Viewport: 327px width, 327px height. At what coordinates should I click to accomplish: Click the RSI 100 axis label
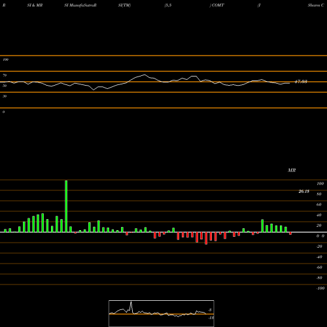tap(6, 60)
